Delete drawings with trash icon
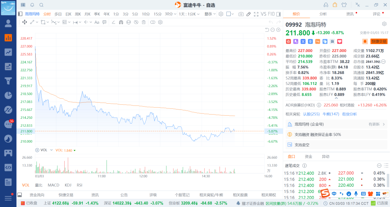The height and width of the screenshot is (207, 390). [x=143, y=22]
